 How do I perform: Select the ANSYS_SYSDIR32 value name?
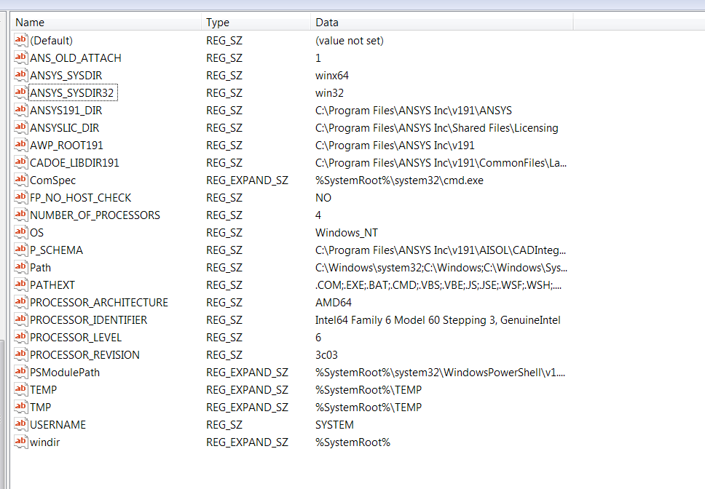click(72, 93)
